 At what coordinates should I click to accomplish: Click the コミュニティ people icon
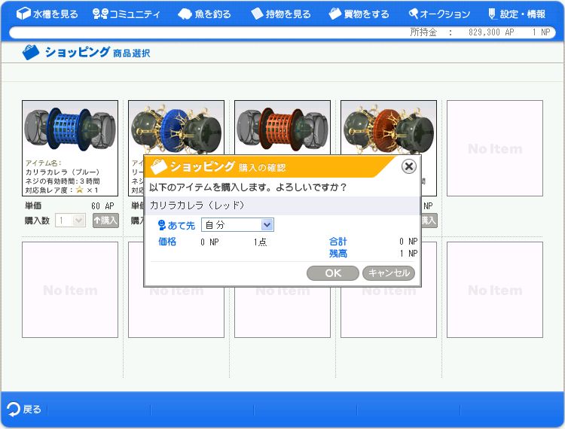pyautogui.click(x=100, y=14)
